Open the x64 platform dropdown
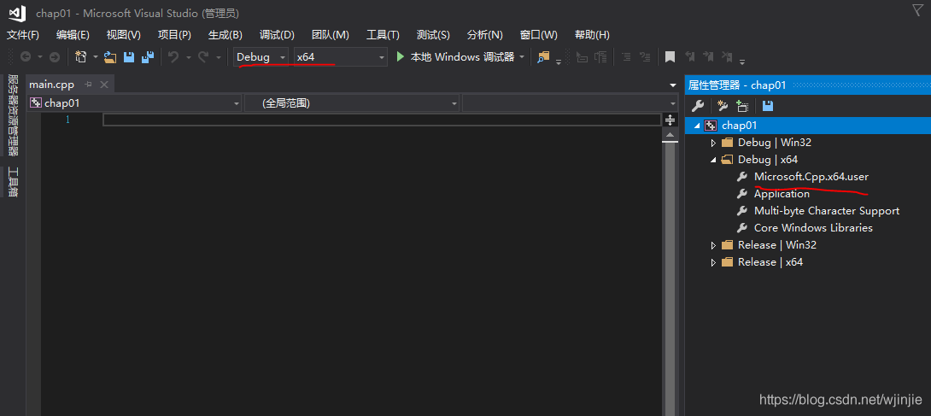Viewport: 931px width, 416px height. 341,57
